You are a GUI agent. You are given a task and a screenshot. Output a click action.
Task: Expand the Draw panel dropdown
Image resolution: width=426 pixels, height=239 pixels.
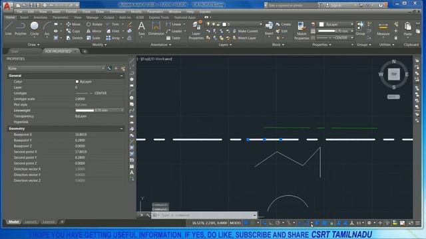[x=34, y=44]
